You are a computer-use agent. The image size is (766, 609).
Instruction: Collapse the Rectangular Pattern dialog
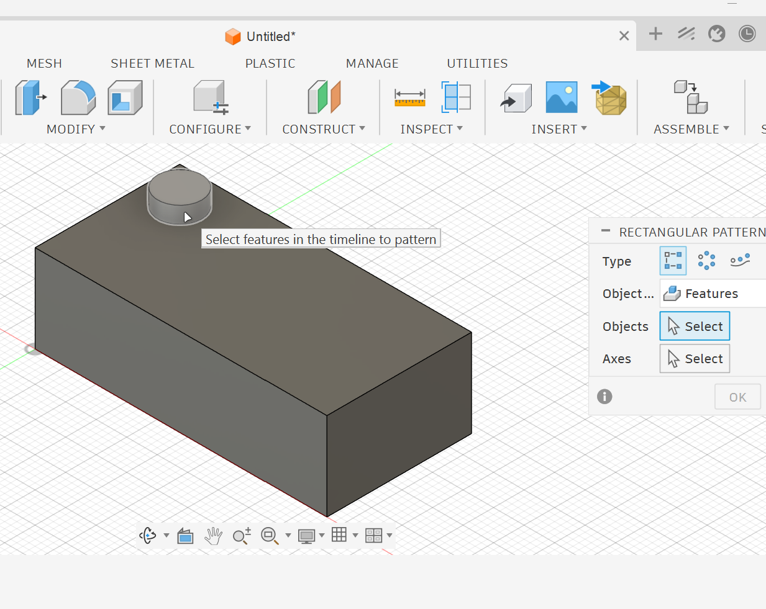pos(606,231)
